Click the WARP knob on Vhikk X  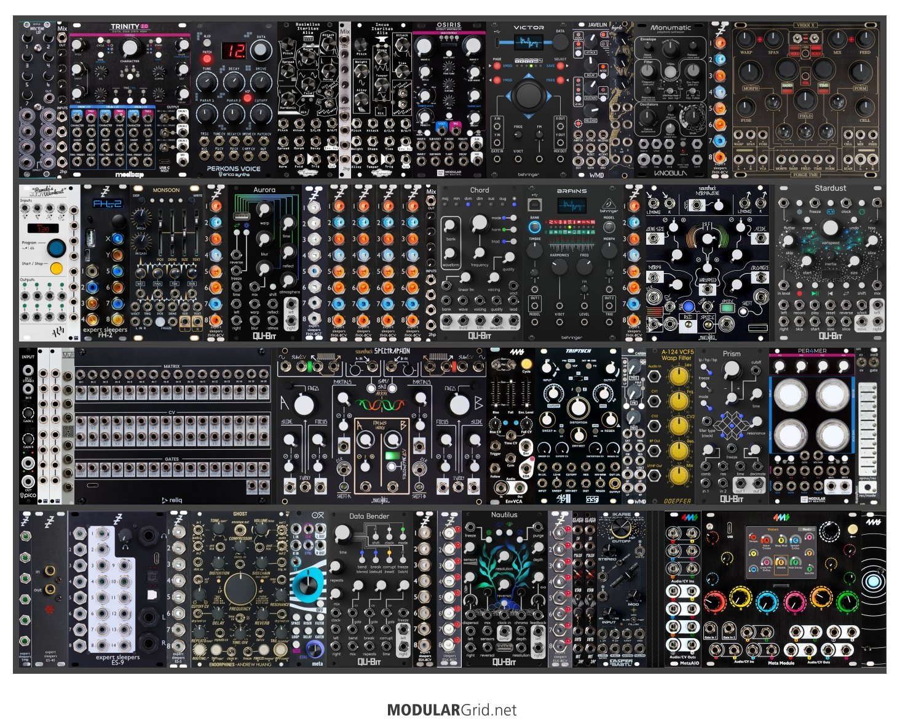[x=745, y=39]
